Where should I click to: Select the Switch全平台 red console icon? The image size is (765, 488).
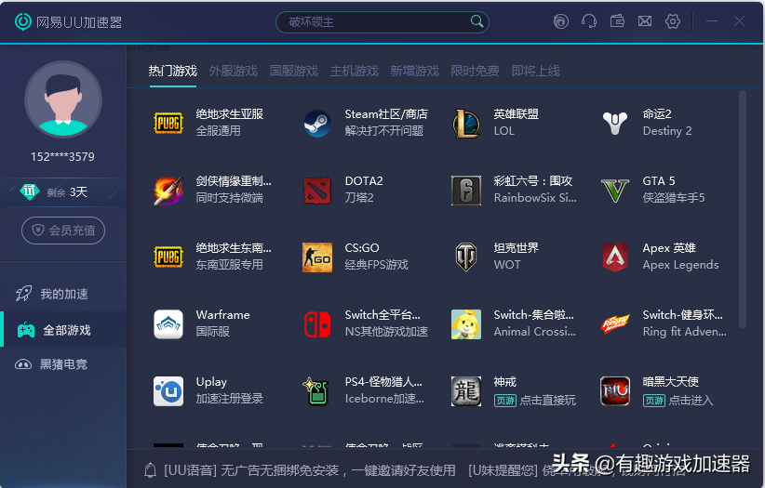317,324
